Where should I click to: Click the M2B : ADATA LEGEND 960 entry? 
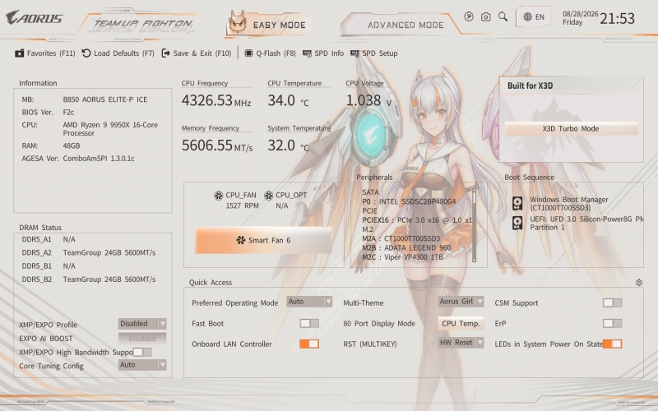point(406,248)
